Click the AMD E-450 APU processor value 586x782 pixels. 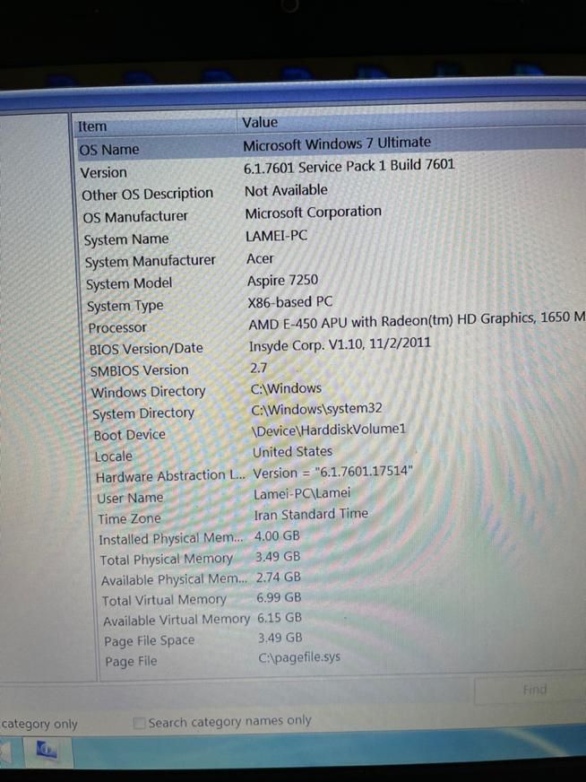[417, 320]
